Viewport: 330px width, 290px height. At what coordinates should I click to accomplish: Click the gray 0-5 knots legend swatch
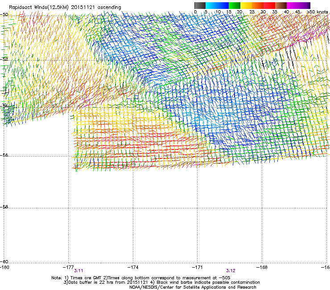[x=200, y=6]
